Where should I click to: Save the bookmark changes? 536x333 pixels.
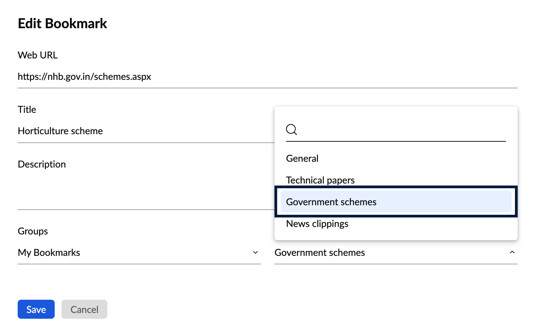(x=36, y=309)
